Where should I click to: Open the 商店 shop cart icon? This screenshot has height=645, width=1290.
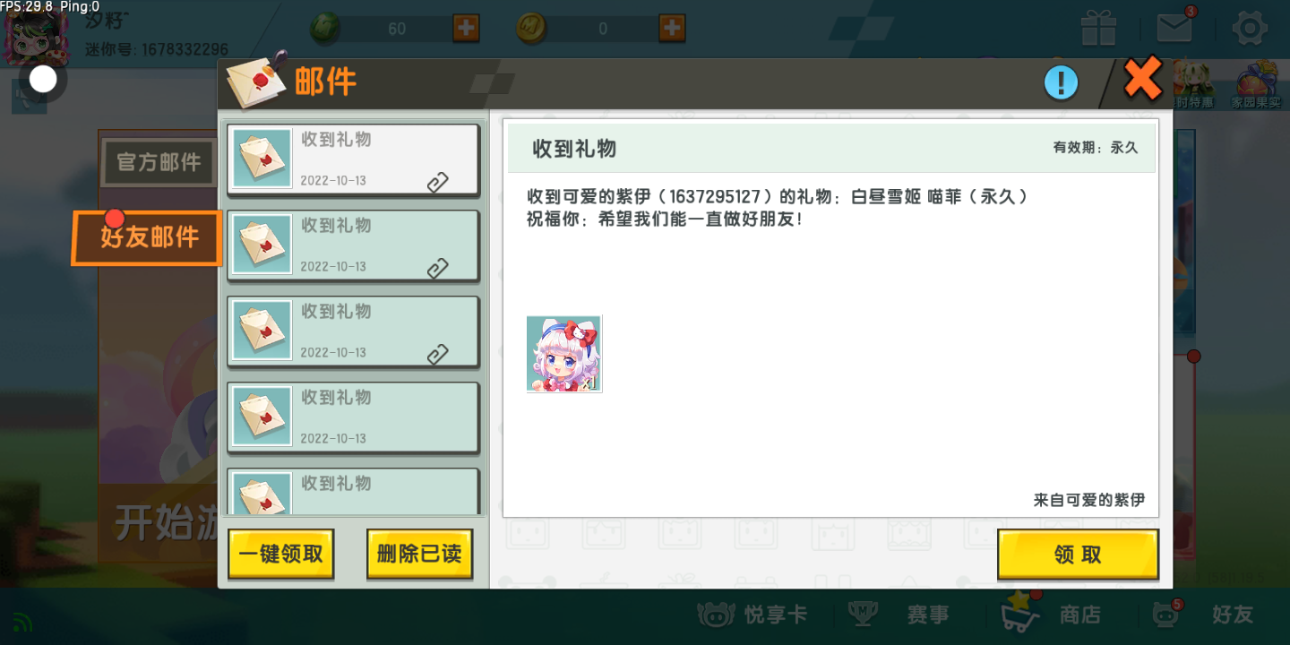point(1021,613)
